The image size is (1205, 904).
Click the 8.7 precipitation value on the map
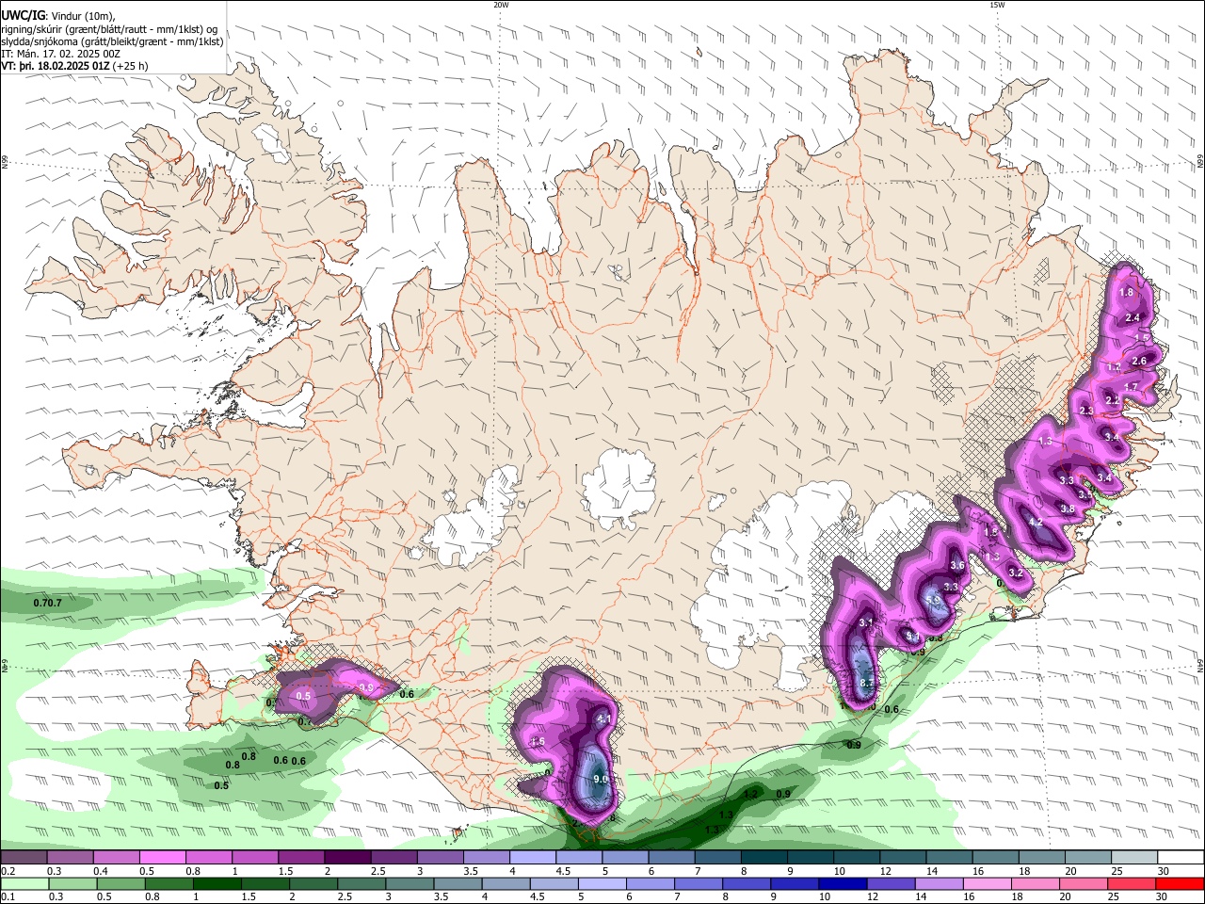(868, 683)
